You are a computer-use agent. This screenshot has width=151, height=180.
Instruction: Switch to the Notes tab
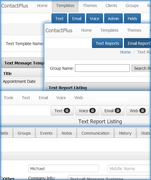[67, 133]
